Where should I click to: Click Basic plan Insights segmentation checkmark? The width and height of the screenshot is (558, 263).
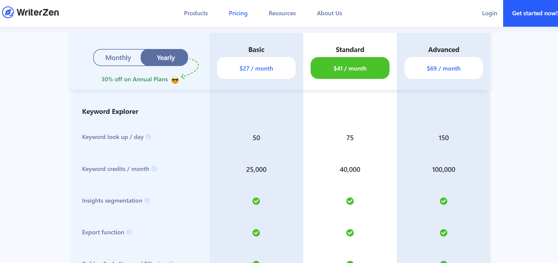256,201
